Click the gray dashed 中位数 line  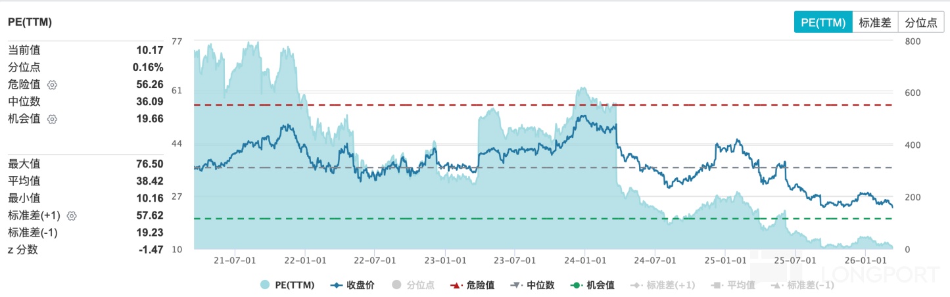point(822,168)
